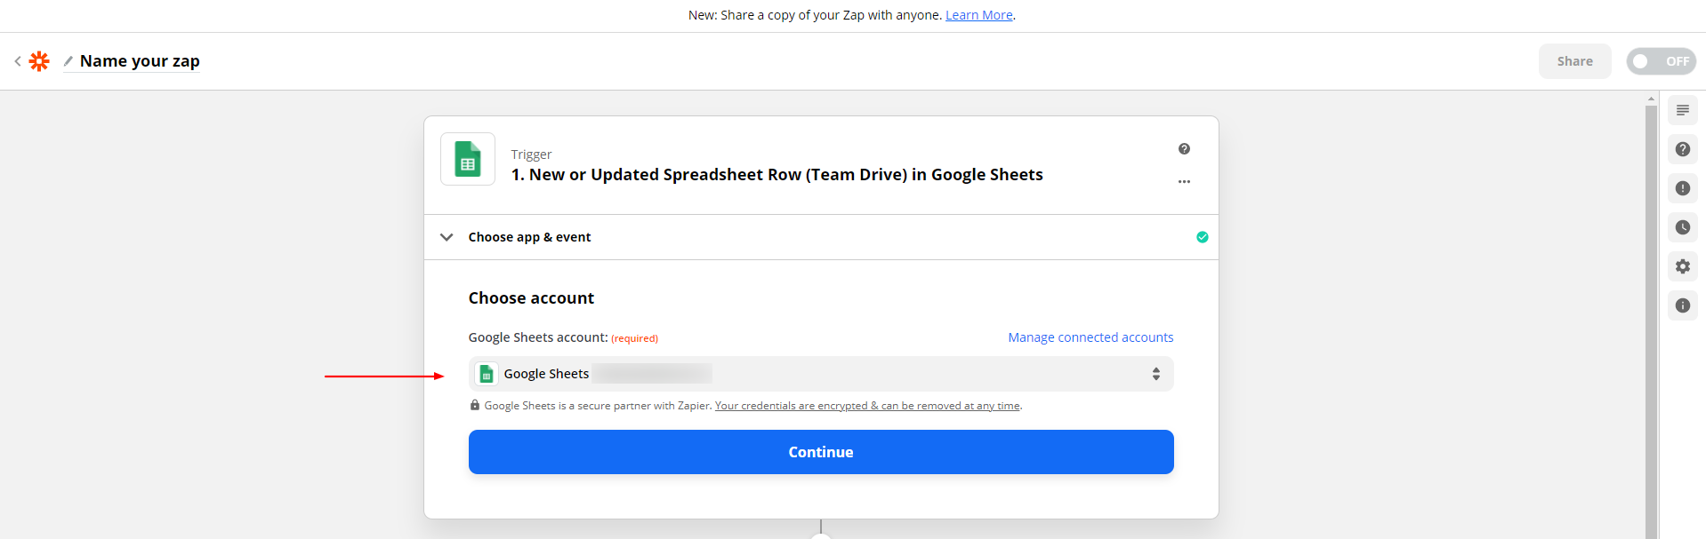1706x539 pixels.
Task: Open the info details sidebar icon
Action: click(1682, 305)
